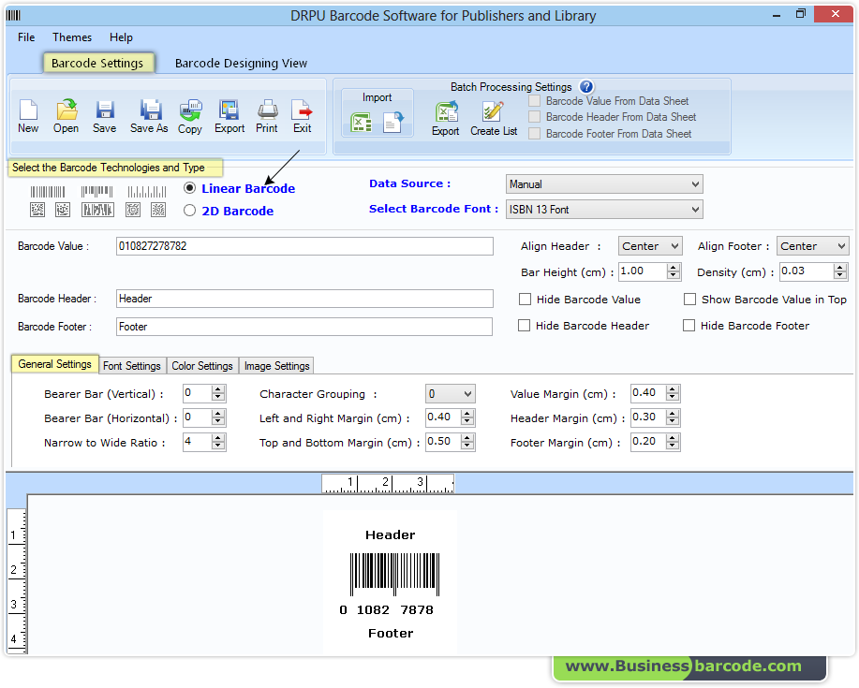Toggle Hide Barcode Footer checkbox
The image size is (859, 688).
pyautogui.click(x=689, y=325)
